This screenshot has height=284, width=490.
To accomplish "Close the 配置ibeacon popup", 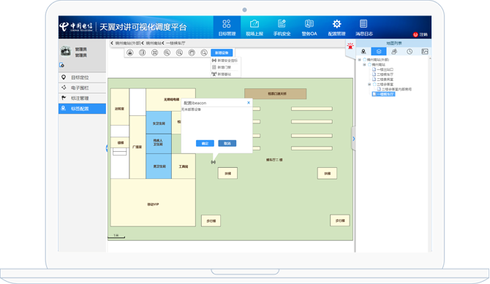I will [249, 103].
